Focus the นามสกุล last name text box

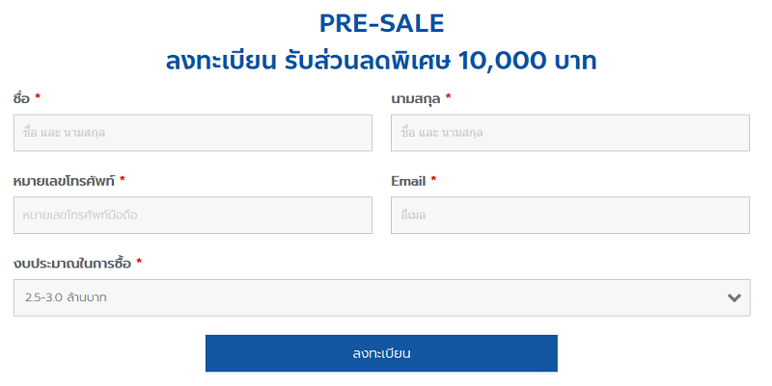point(569,133)
